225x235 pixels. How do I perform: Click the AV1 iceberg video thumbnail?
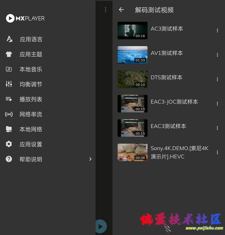click(x=132, y=55)
